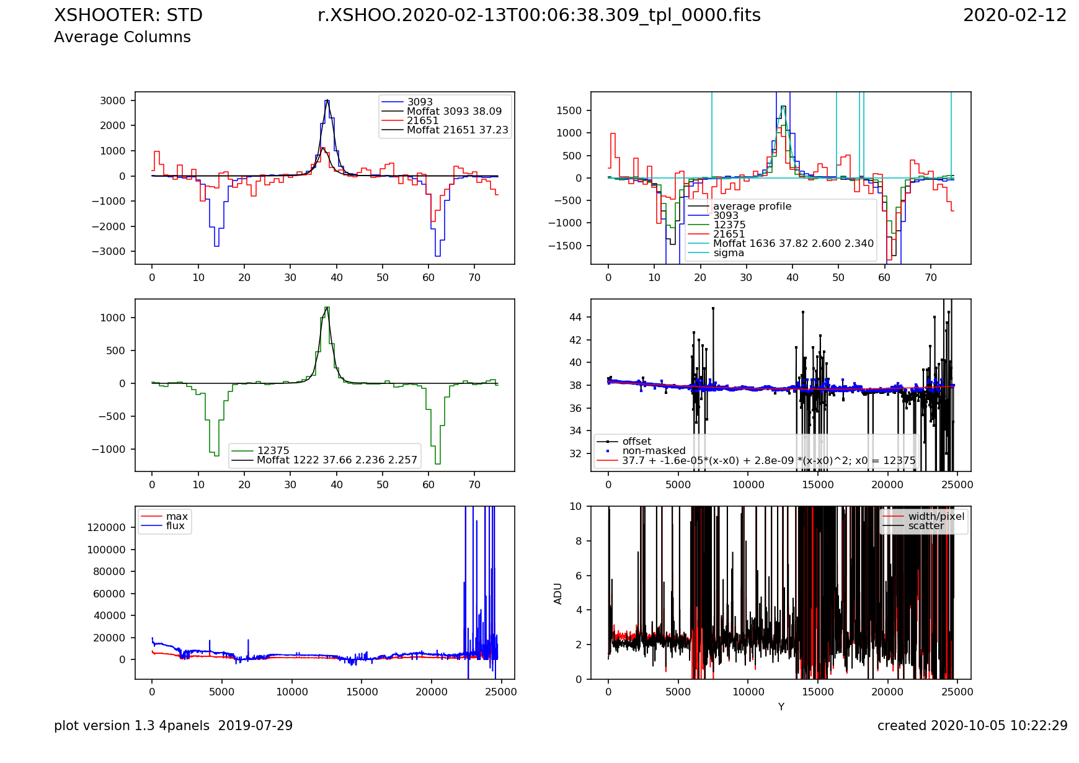
Task: Select the polynomial fit equation legend entry
Action: click(x=768, y=461)
